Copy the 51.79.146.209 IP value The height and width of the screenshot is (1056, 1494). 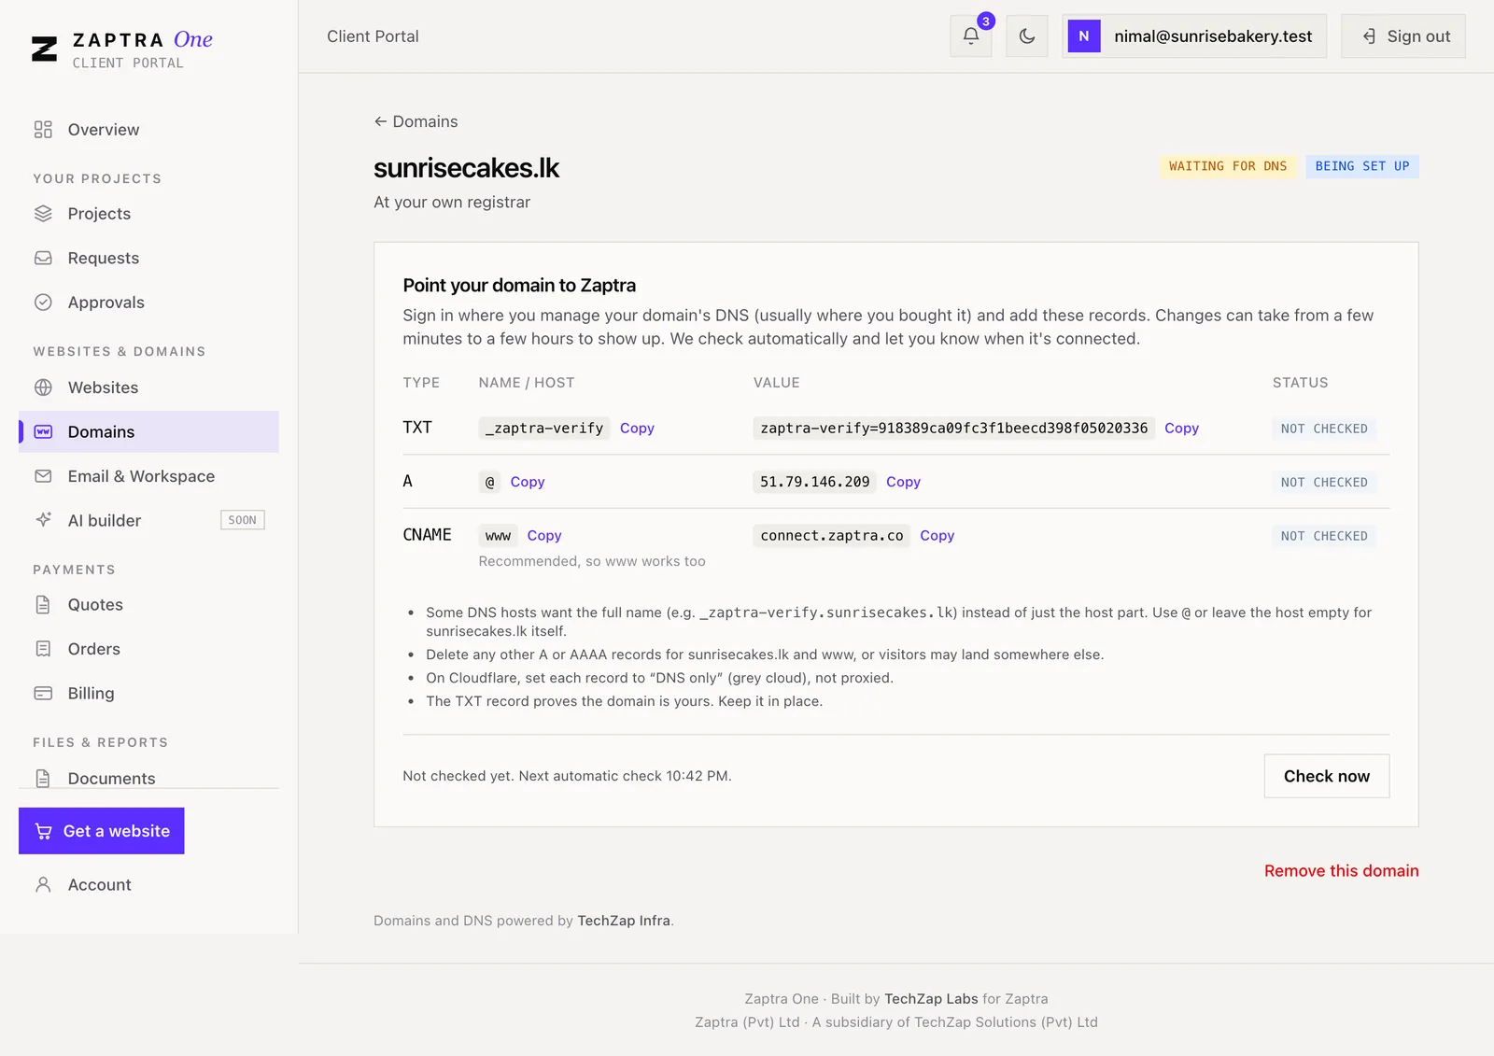(x=903, y=482)
